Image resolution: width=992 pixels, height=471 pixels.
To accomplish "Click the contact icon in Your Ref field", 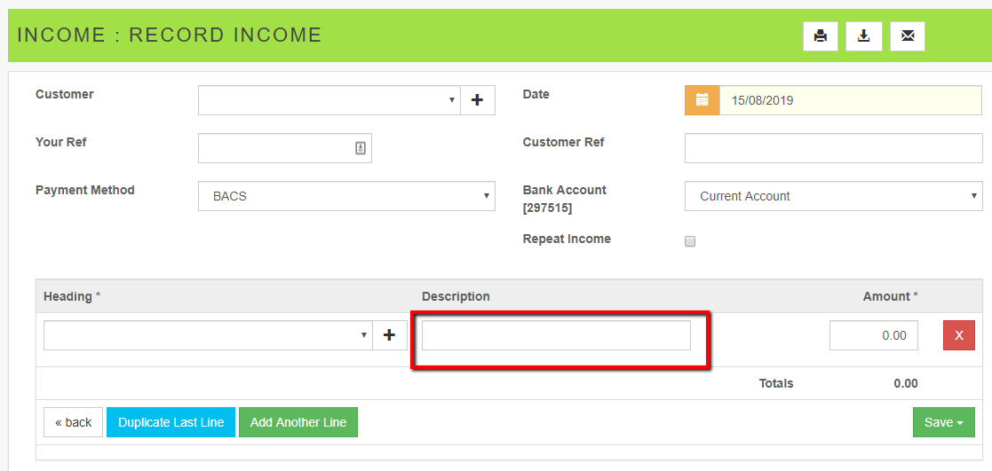I will point(360,148).
